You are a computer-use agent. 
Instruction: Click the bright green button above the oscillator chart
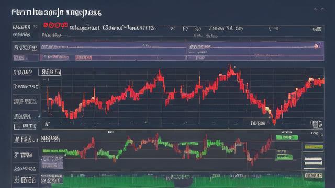(x=287, y=137)
